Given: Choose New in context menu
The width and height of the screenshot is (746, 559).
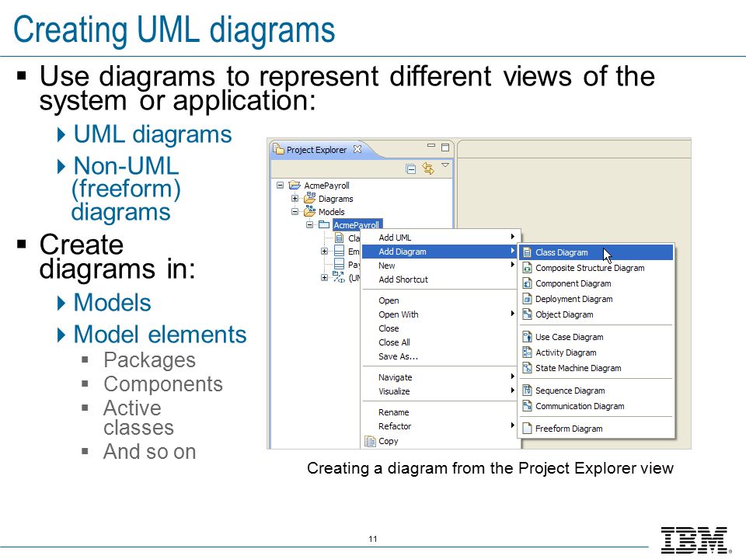Looking at the screenshot, I should pyautogui.click(x=440, y=266).
